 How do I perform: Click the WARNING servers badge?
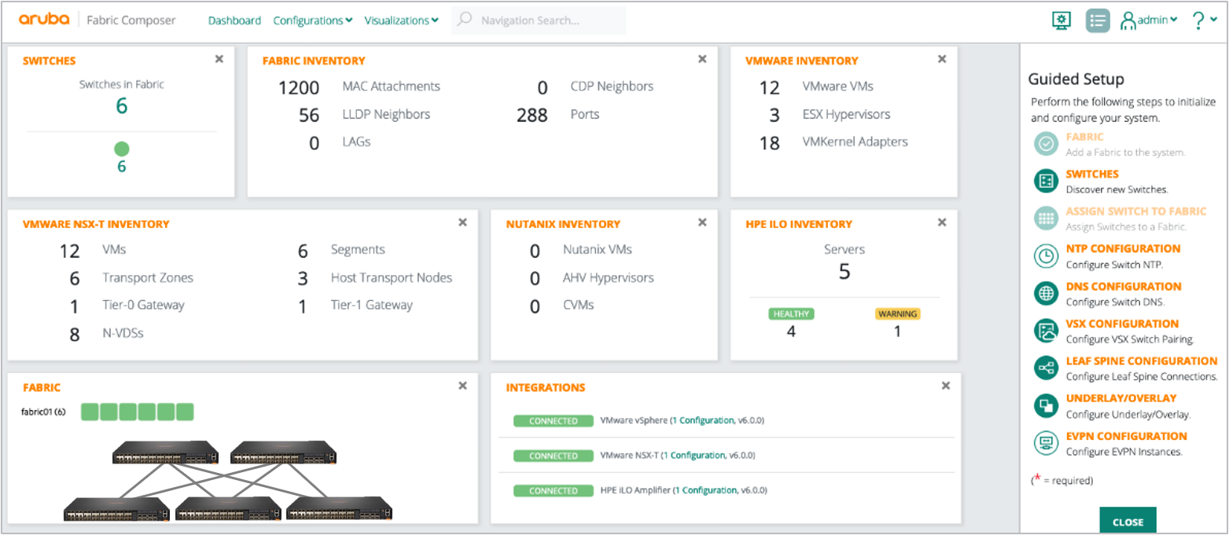pyautogui.click(x=897, y=313)
